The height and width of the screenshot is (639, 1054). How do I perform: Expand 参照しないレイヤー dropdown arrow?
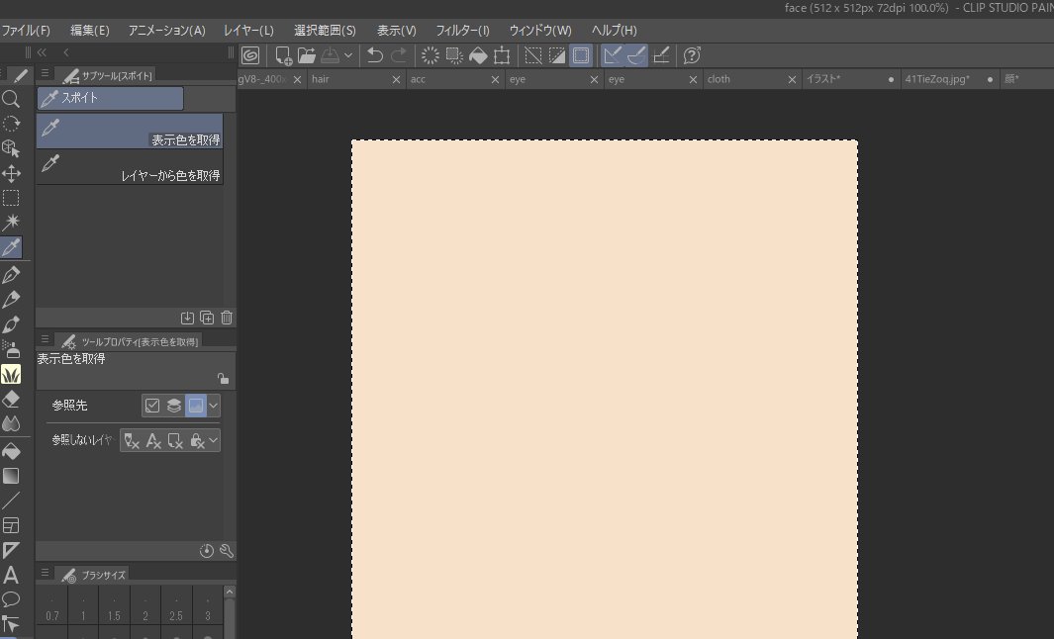(x=213, y=440)
